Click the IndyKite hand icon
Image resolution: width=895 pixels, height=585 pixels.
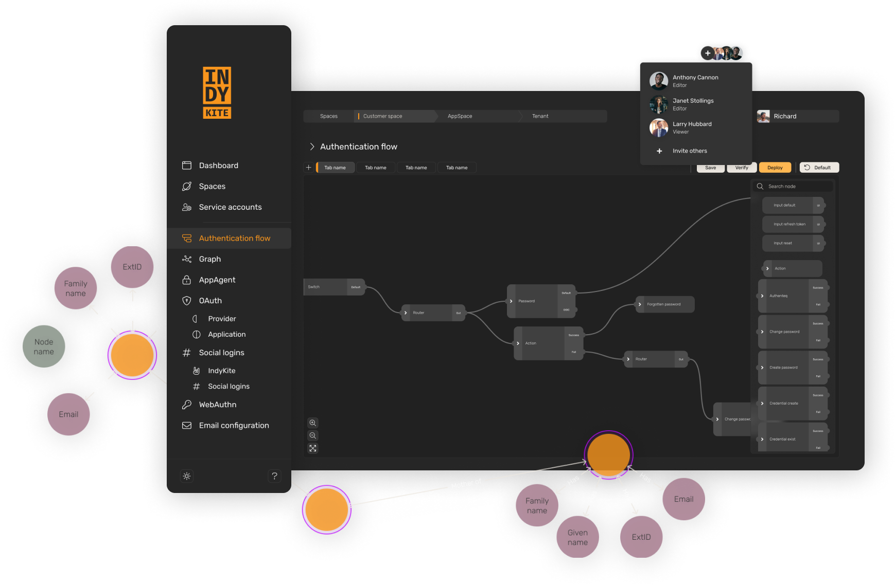coord(196,371)
